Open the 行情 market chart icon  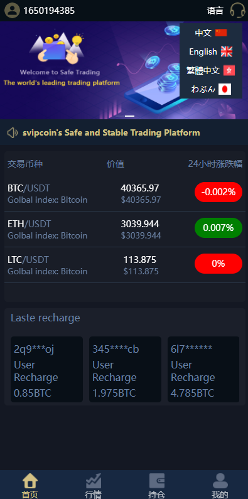click(94, 481)
